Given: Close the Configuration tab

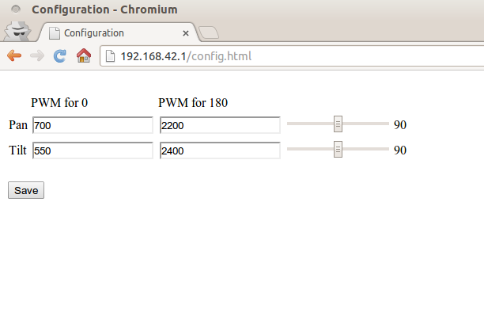Looking at the screenshot, I should pyautogui.click(x=186, y=33).
